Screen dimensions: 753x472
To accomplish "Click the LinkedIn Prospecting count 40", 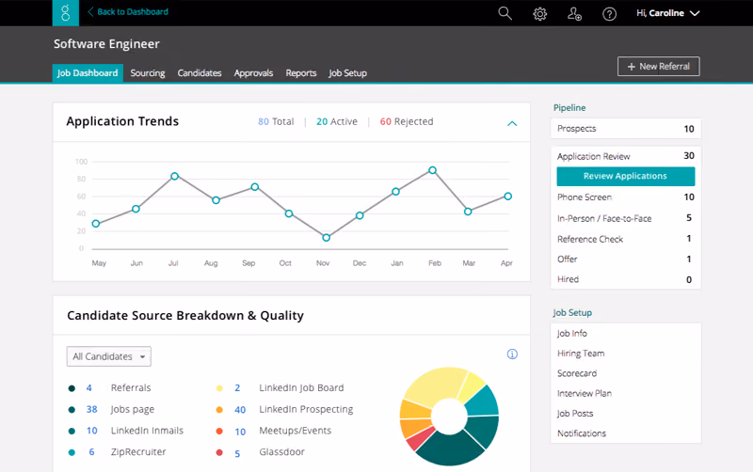I will coord(240,410).
